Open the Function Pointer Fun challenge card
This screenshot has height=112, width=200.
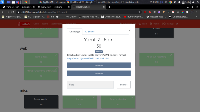coord(41,33)
